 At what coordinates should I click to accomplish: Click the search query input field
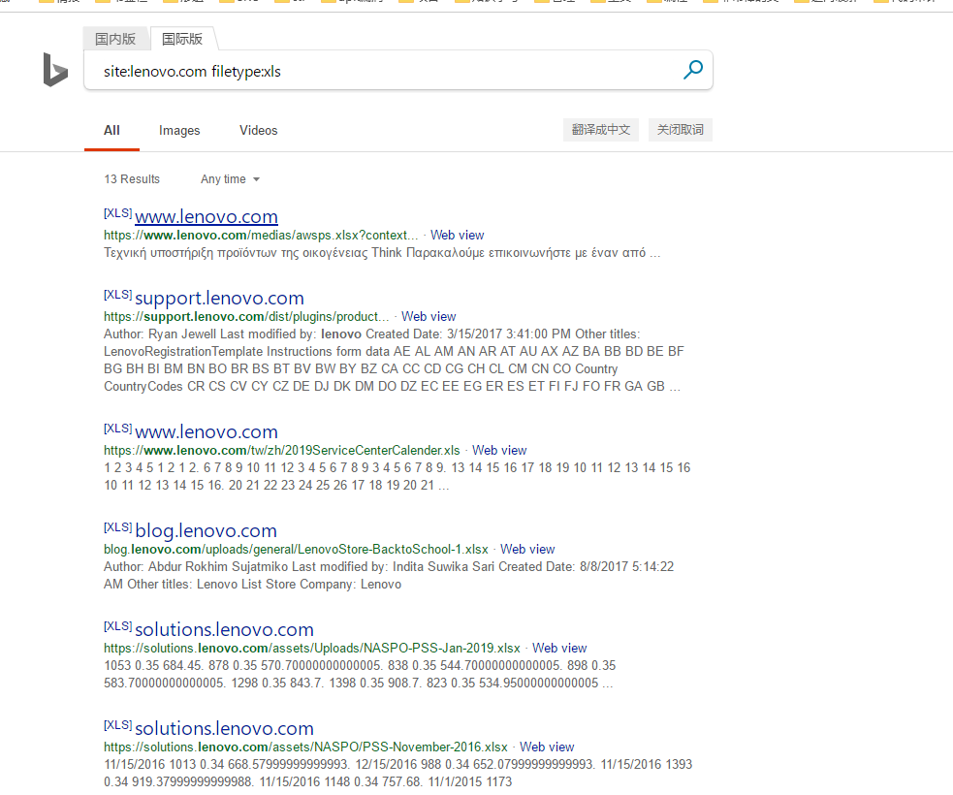tap(383, 71)
